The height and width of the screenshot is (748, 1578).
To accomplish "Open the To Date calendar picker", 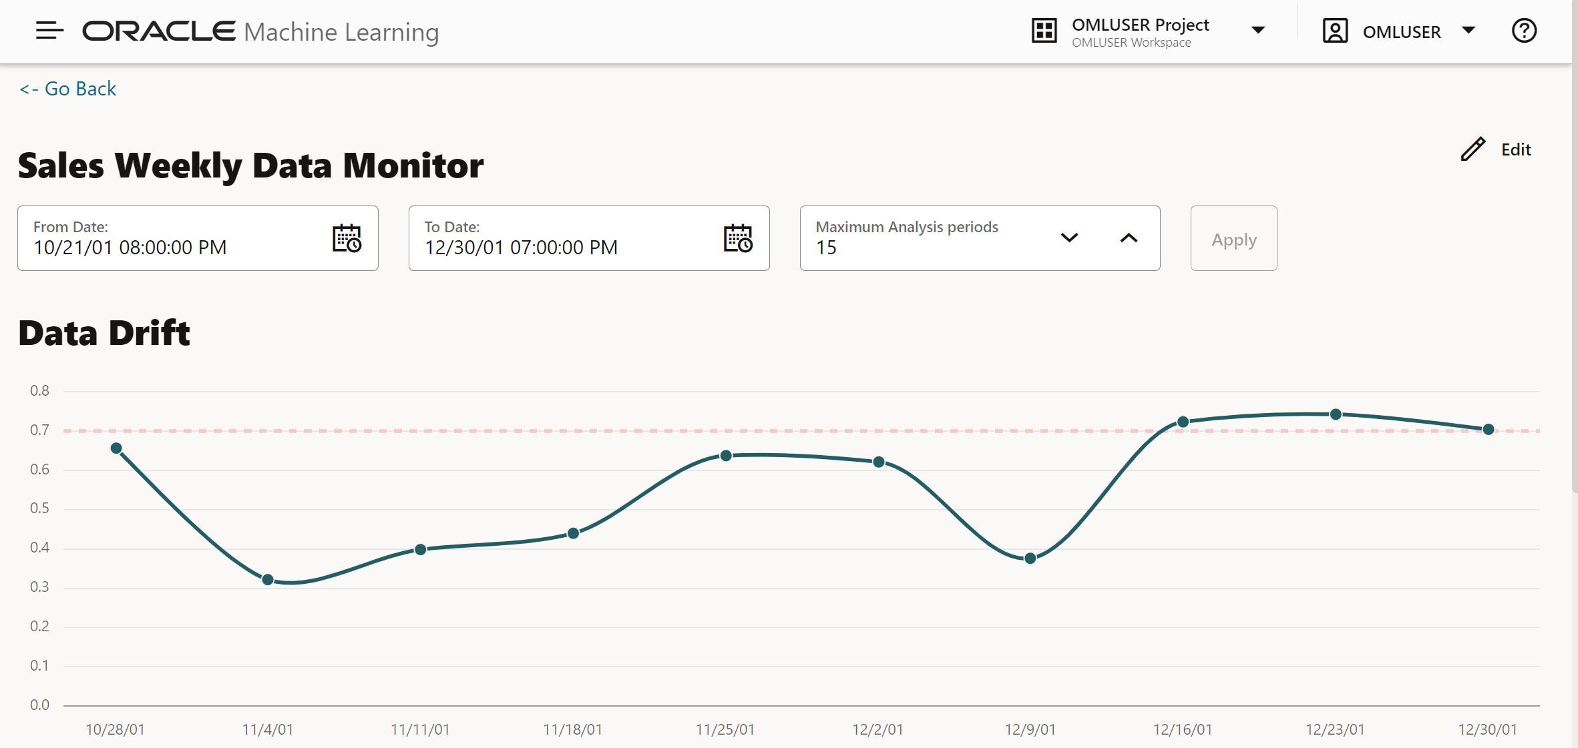I will 738,239.
